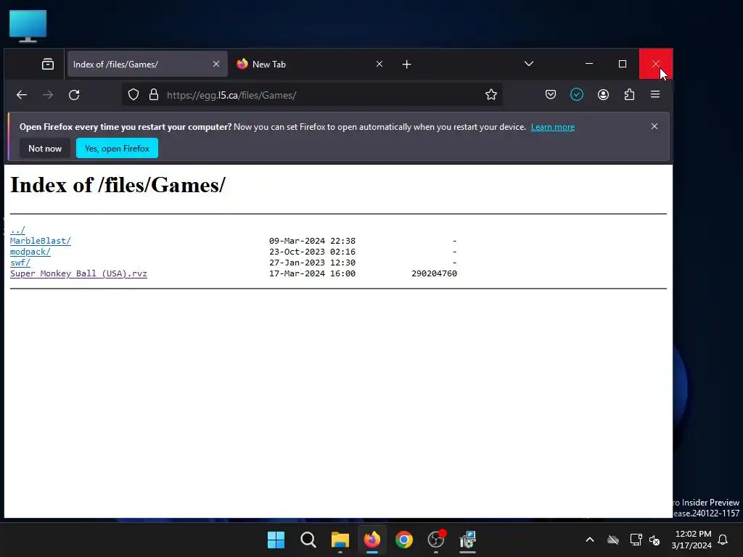Switch to the Index of /files/Games/ tab

147,64
